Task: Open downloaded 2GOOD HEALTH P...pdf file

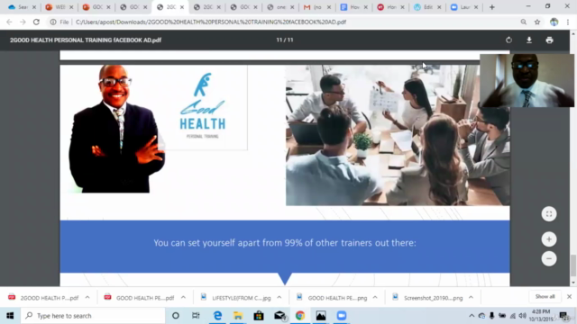Action: click(44, 298)
